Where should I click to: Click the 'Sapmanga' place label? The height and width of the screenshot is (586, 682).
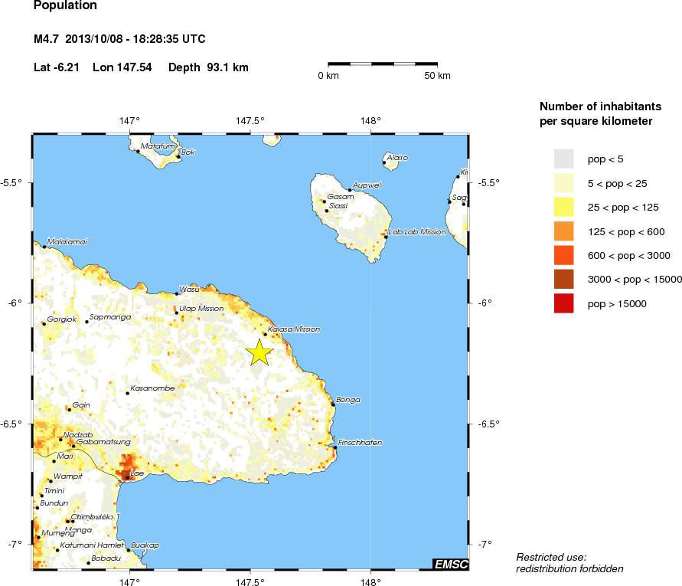(x=110, y=317)
